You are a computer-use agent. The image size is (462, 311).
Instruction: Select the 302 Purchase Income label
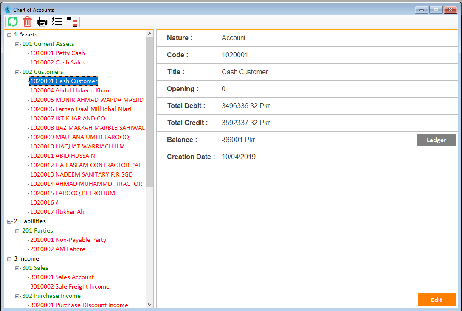(51, 296)
